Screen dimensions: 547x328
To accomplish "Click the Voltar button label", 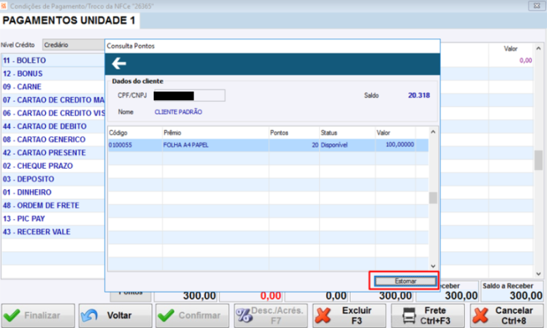I will 119,316.
